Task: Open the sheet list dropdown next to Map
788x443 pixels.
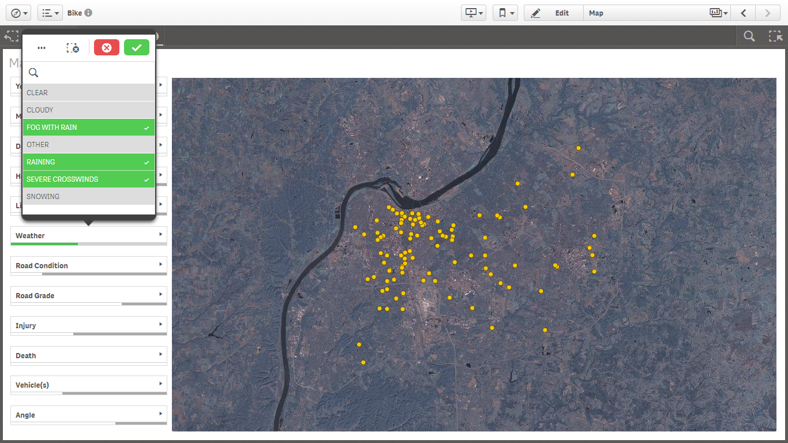Action: coord(718,13)
